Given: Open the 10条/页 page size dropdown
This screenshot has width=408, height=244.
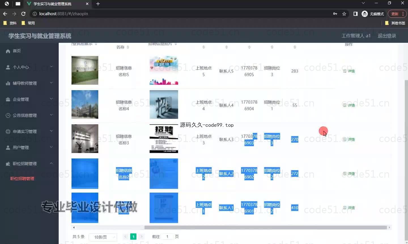Looking at the screenshot, I should (103, 237).
